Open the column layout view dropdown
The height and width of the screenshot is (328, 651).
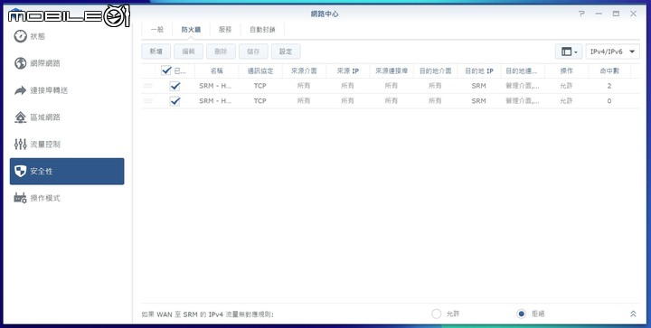(569, 52)
